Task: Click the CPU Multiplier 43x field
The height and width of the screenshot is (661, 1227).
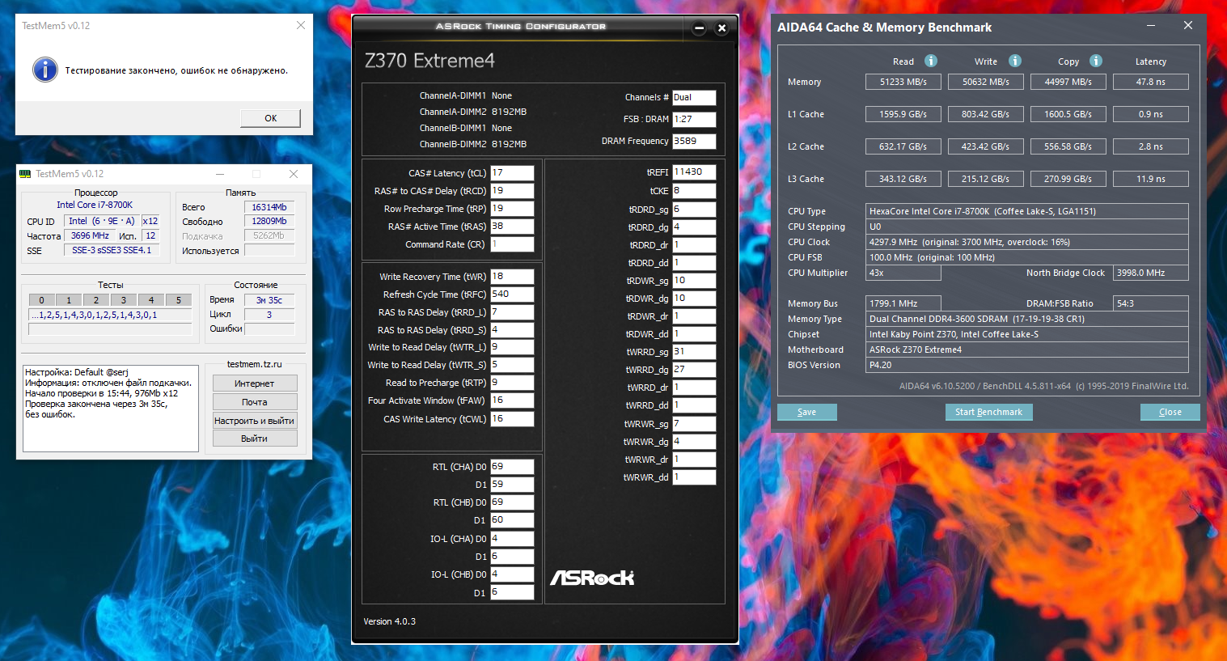Action: (903, 273)
